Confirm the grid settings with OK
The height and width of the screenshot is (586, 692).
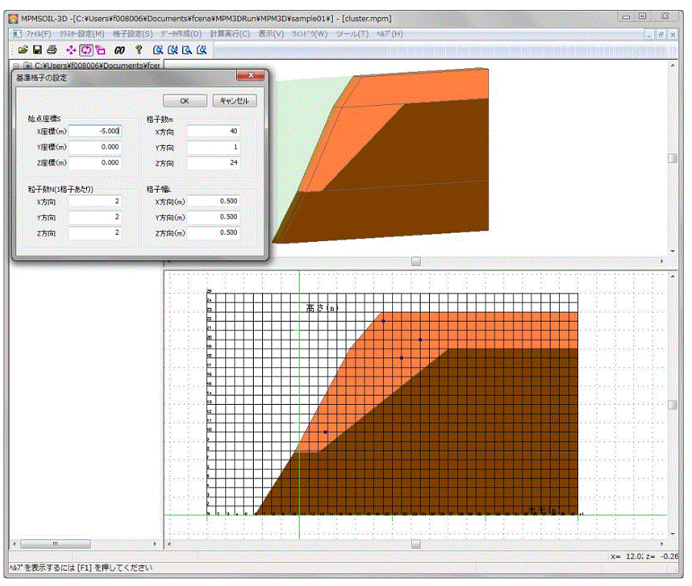coord(185,100)
